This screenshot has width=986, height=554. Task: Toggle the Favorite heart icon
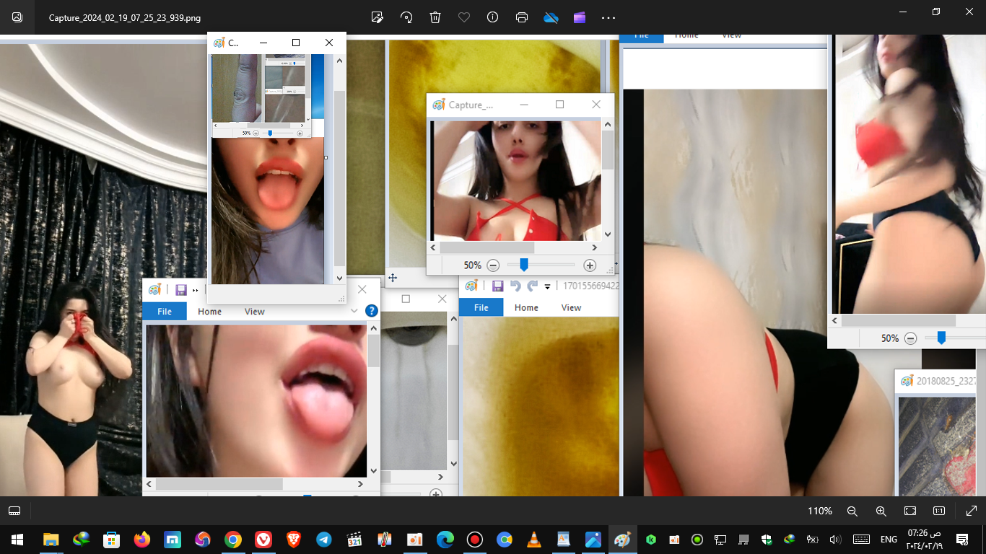[464, 17]
